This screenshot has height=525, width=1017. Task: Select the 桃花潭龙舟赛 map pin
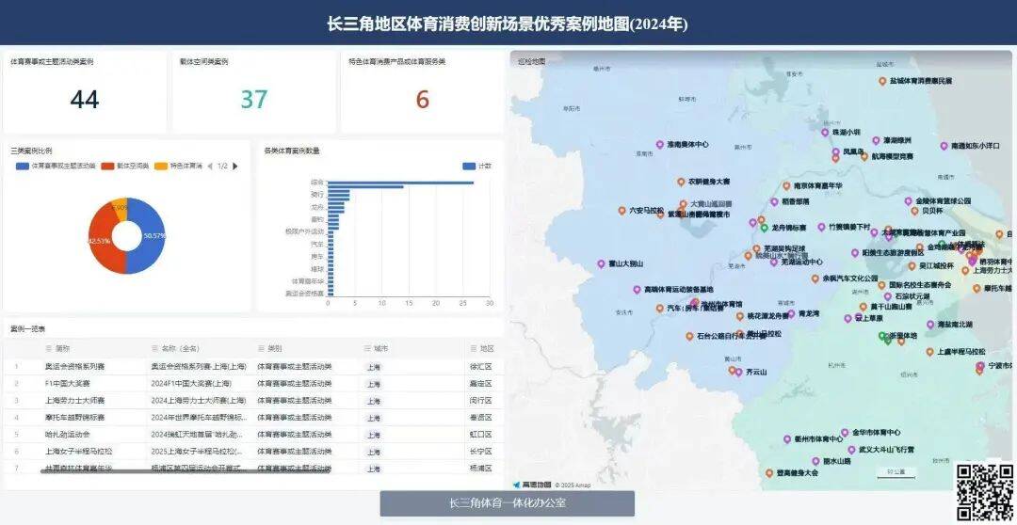click(x=740, y=316)
